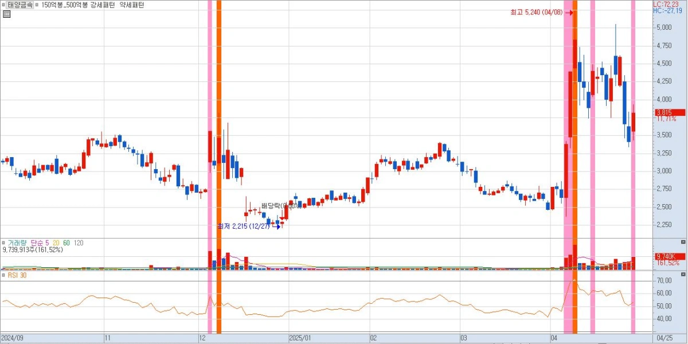Click the 단순 moving average label
This screenshot has height=344, width=688.
pos(37,243)
